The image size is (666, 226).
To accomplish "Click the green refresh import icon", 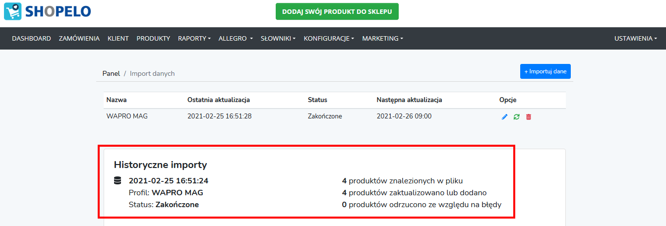I will tap(516, 117).
